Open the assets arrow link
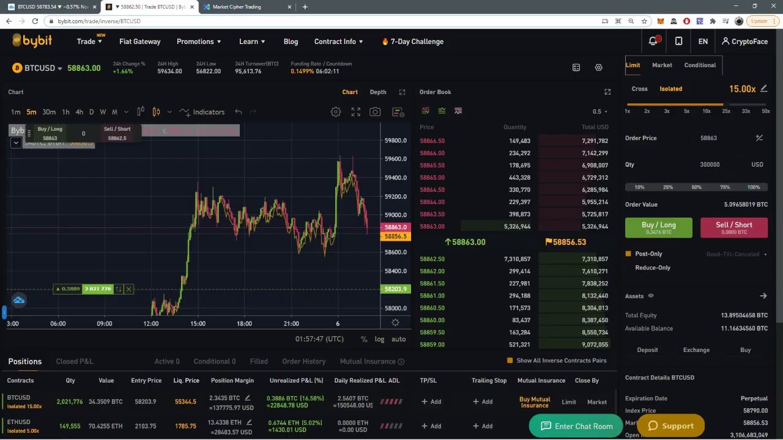783x440 pixels. click(x=763, y=296)
